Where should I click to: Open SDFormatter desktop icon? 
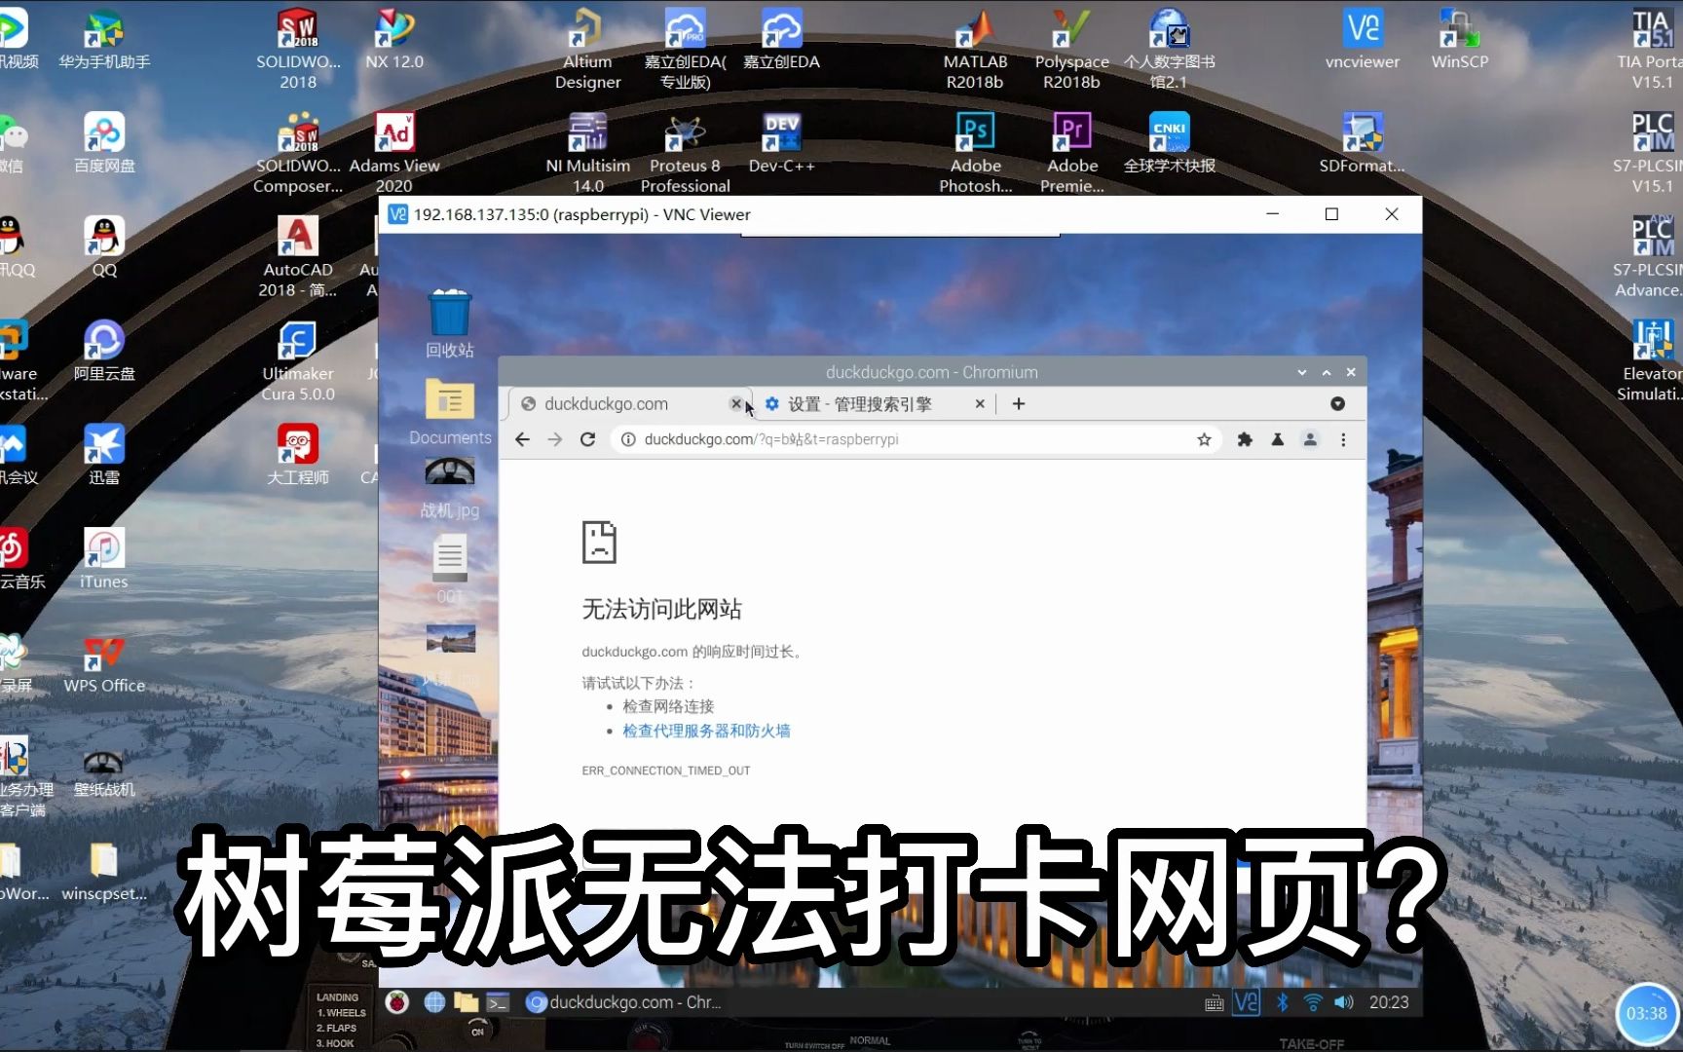(1362, 143)
